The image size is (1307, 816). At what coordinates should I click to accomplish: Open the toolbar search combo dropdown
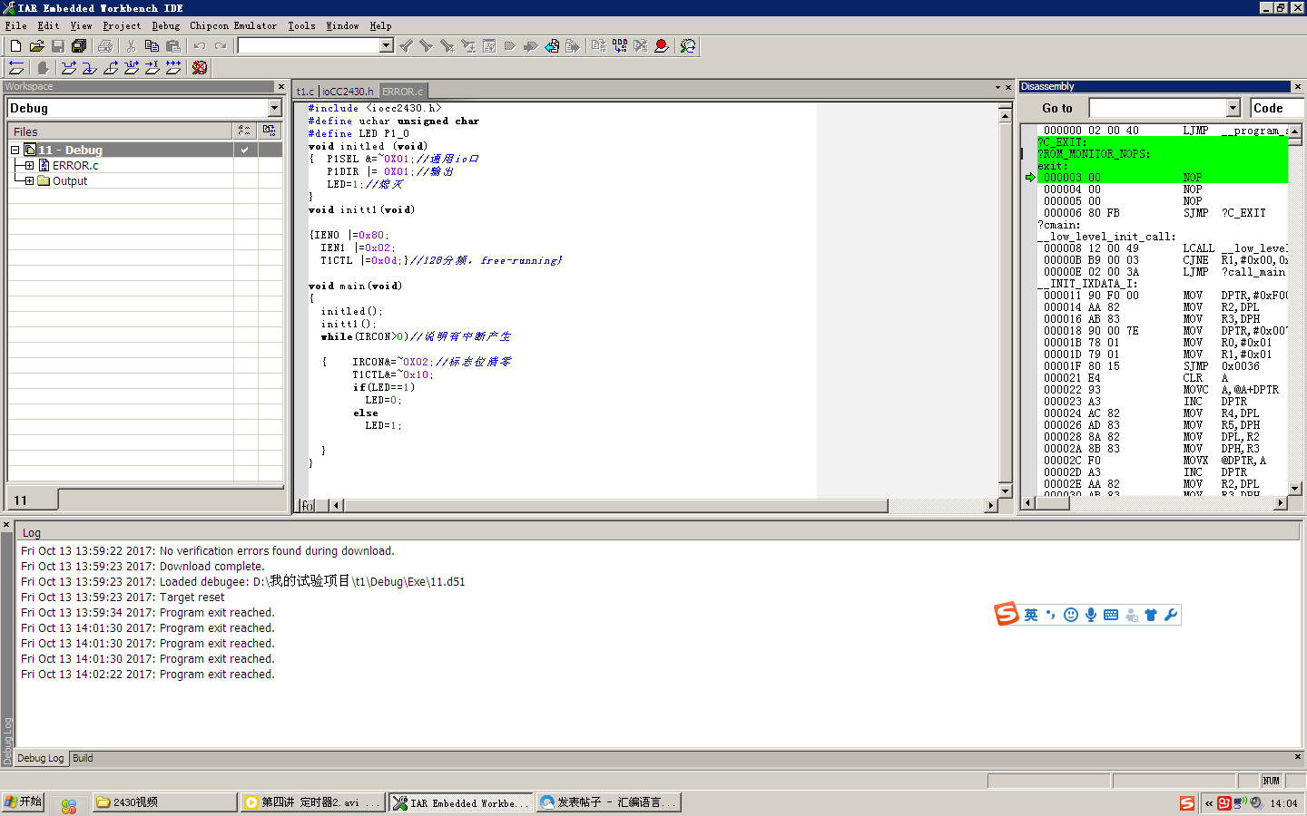[x=386, y=45]
